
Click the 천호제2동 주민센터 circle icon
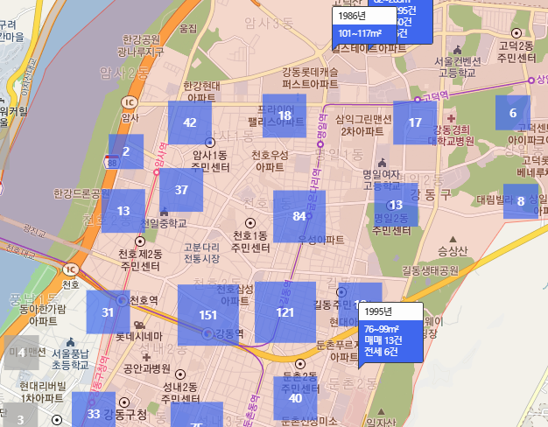pos(140,241)
